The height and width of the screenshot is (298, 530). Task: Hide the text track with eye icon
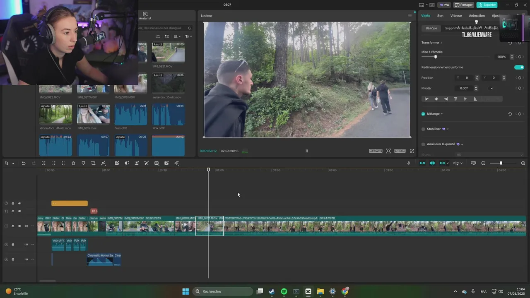coord(19,211)
